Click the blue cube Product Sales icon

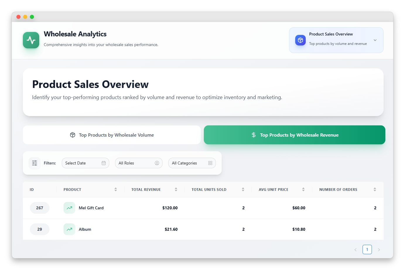click(300, 40)
